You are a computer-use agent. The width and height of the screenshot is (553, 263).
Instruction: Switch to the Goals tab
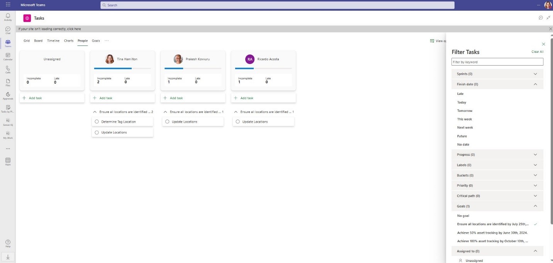tap(96, 40)
